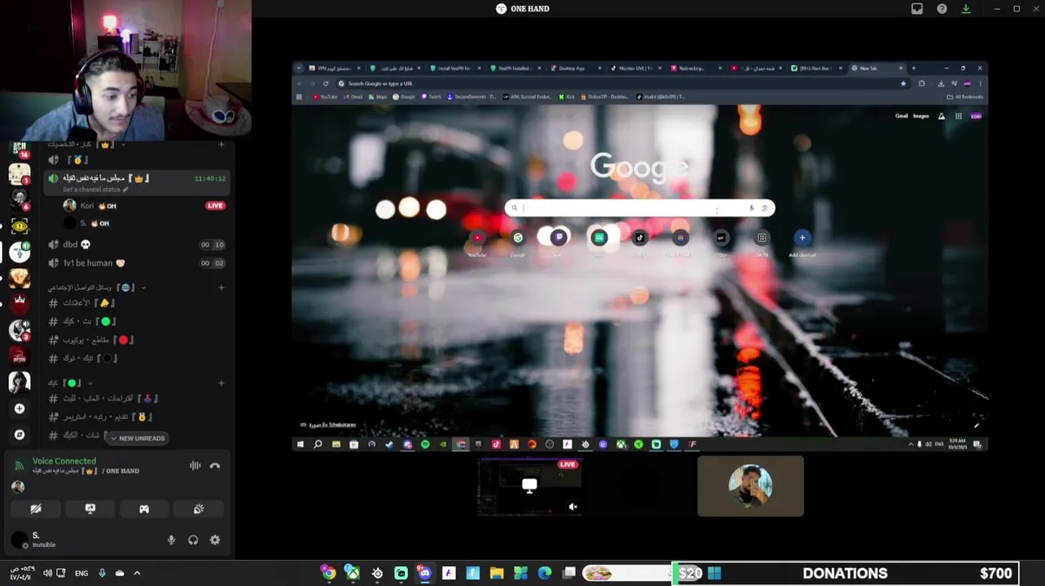Join the dbd voice channel

(x=136, y=244)
